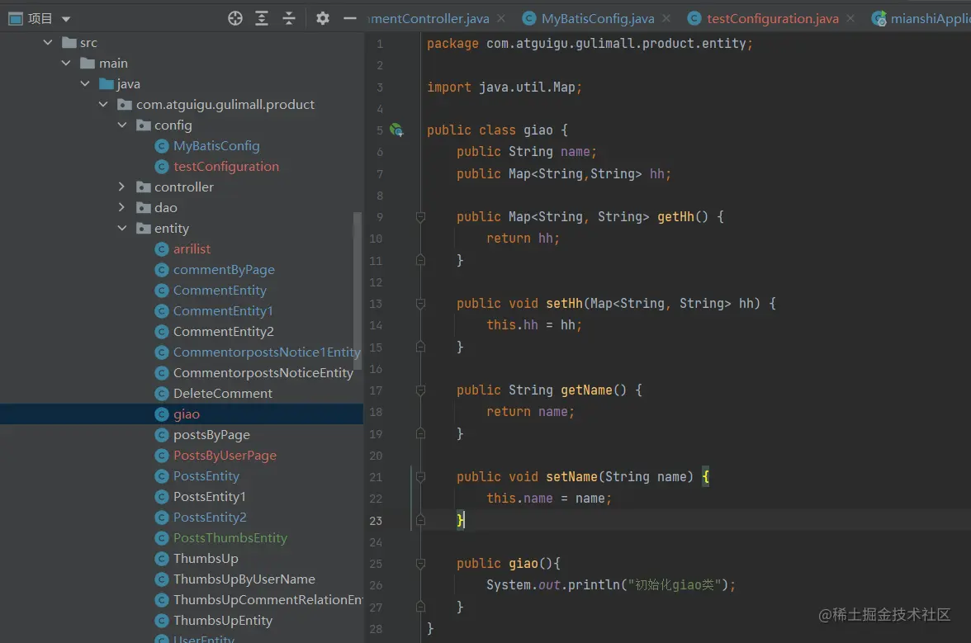Select the CommentEntity class

(220, 291)
